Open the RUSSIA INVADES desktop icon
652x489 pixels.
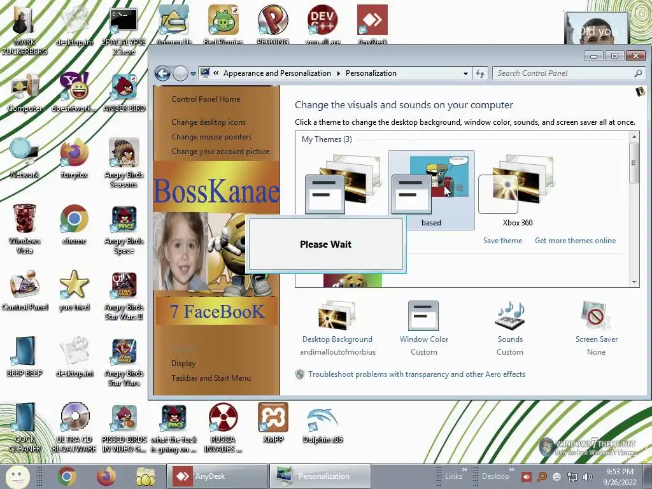[x=223, y=427]
